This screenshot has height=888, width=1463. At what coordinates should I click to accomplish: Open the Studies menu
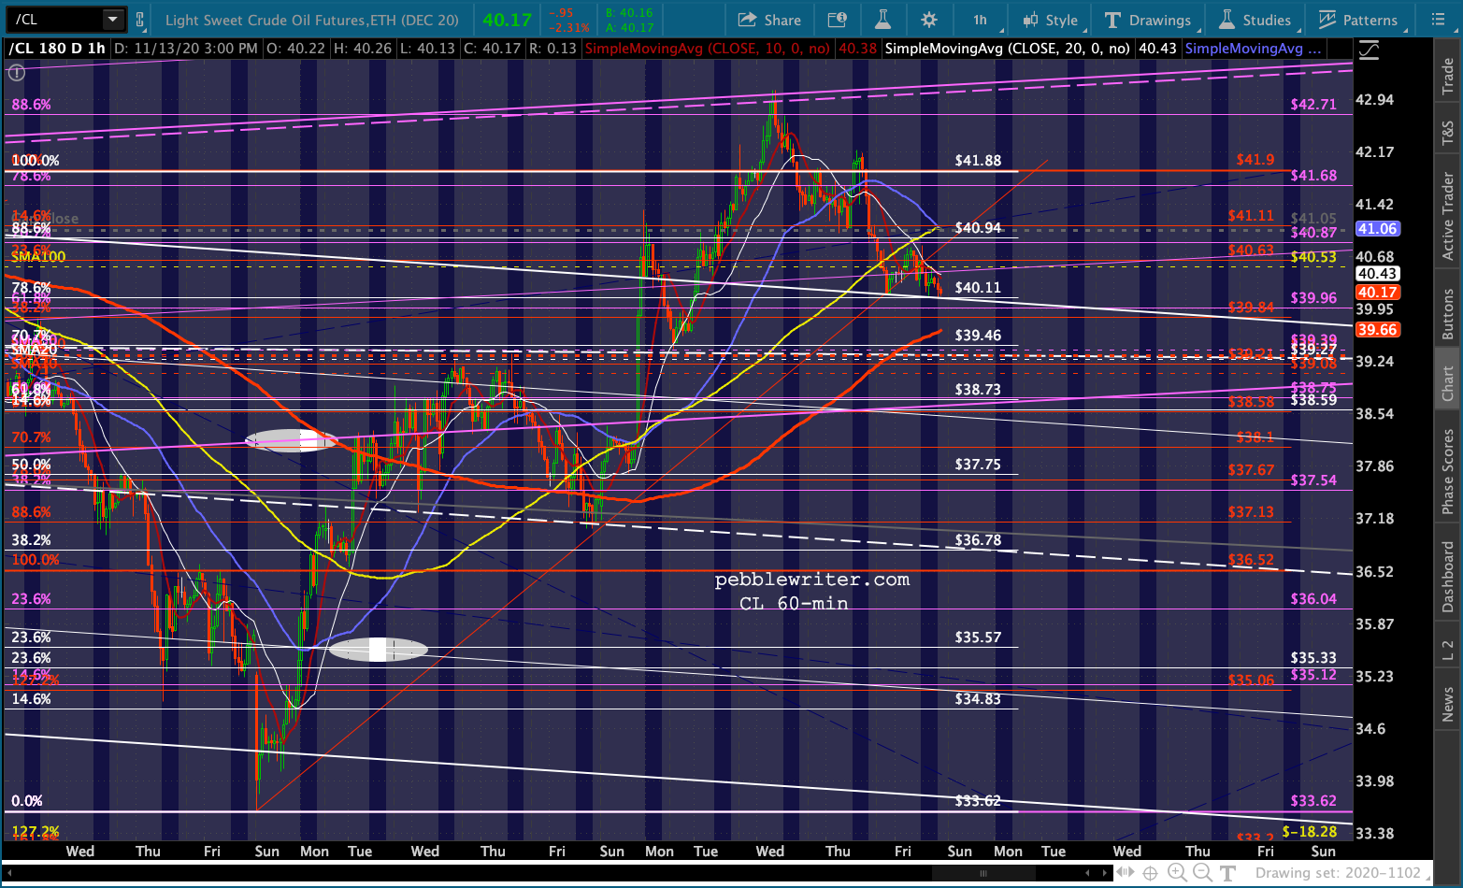1255,20
